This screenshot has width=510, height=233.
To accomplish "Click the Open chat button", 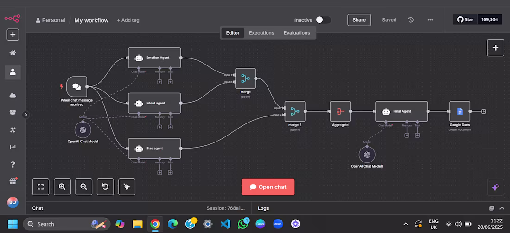I will click(x=268, y=187).
